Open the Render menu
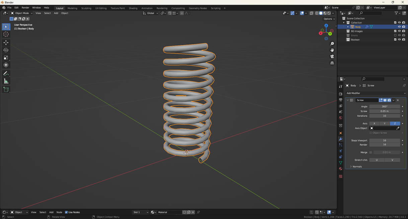408x219 pixels. point(25,8)
